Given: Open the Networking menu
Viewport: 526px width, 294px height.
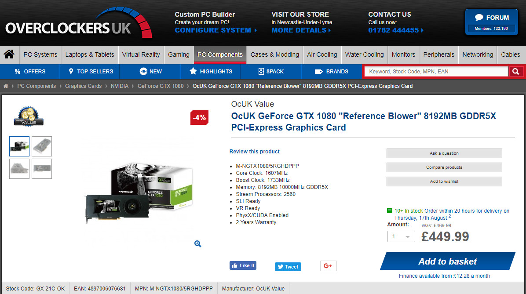Looking at the screenshot, I should 478,54.
